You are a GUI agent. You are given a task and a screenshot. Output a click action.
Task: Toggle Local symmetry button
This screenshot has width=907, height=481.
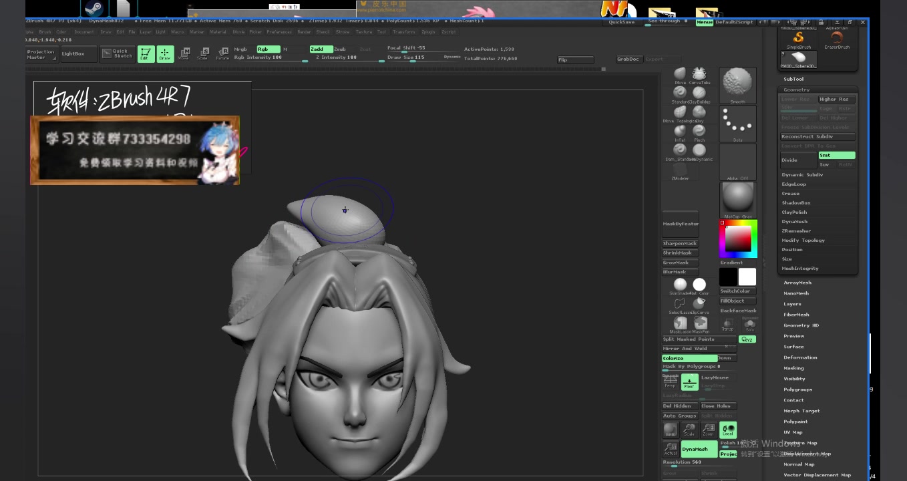(727, 430)
